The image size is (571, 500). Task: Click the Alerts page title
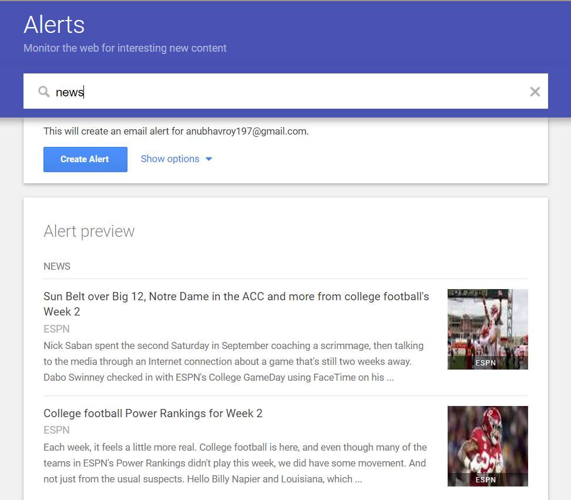[54, 25]
